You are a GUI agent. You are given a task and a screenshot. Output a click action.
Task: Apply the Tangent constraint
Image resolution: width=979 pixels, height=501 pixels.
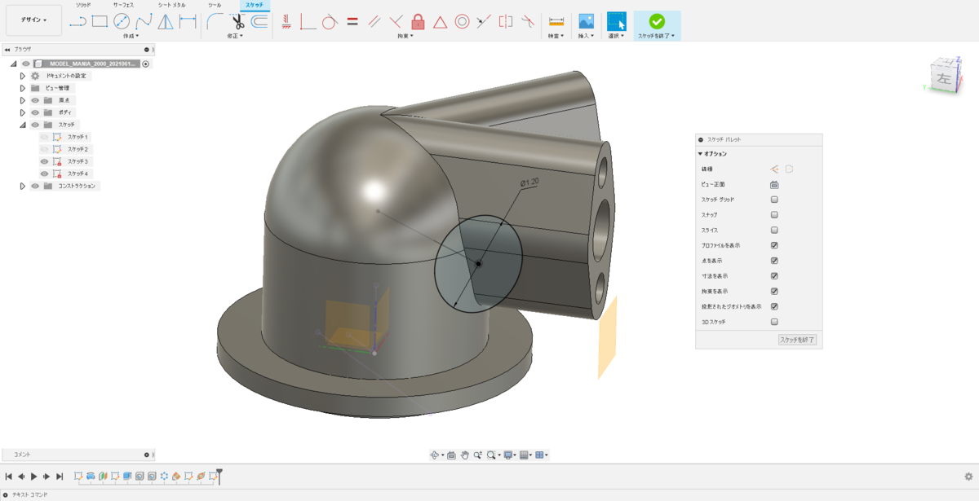point(330,22)
